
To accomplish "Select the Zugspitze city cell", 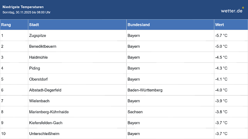I will [38, 36].
